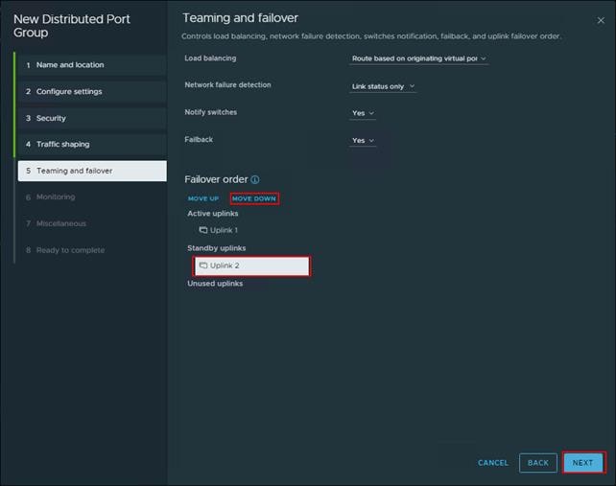This screenshot has height=486, width=616.
Task: Open the Network failure detection dropdown
Action: (x=383, y=86)
